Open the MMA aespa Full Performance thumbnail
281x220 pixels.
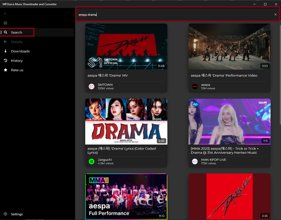[x=126, y=196]
